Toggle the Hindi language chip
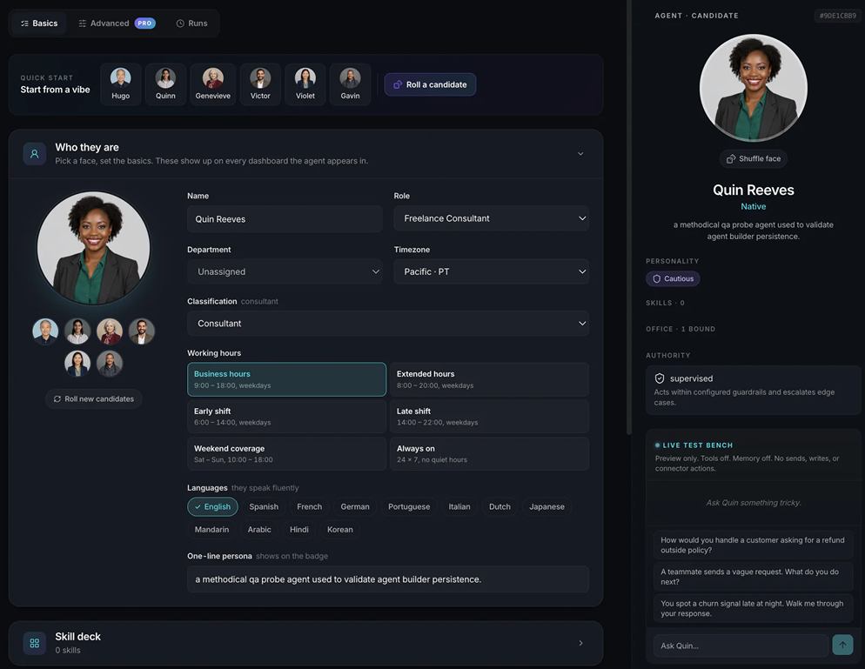The height and width of the screenshot is (669, 865). 299,530
